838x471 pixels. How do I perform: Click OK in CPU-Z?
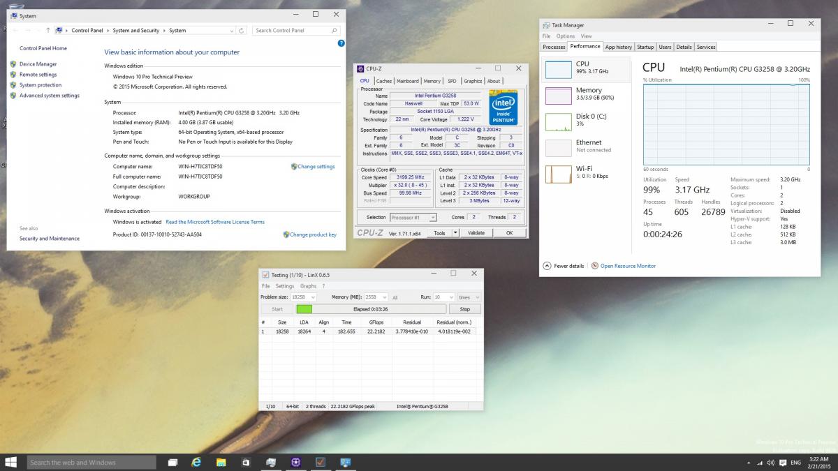509,233
